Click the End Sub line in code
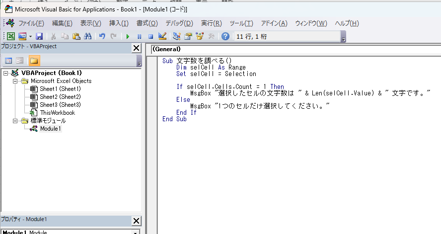Screen dimensions: 441x234 coord(174,119)
